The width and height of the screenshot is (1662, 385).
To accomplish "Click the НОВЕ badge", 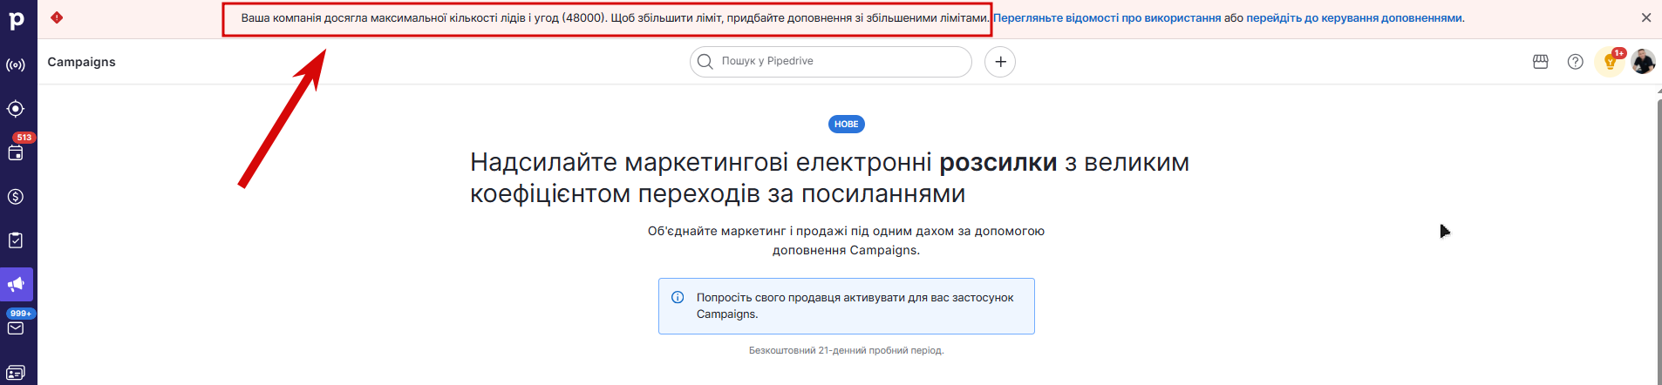I will point(847,125).
